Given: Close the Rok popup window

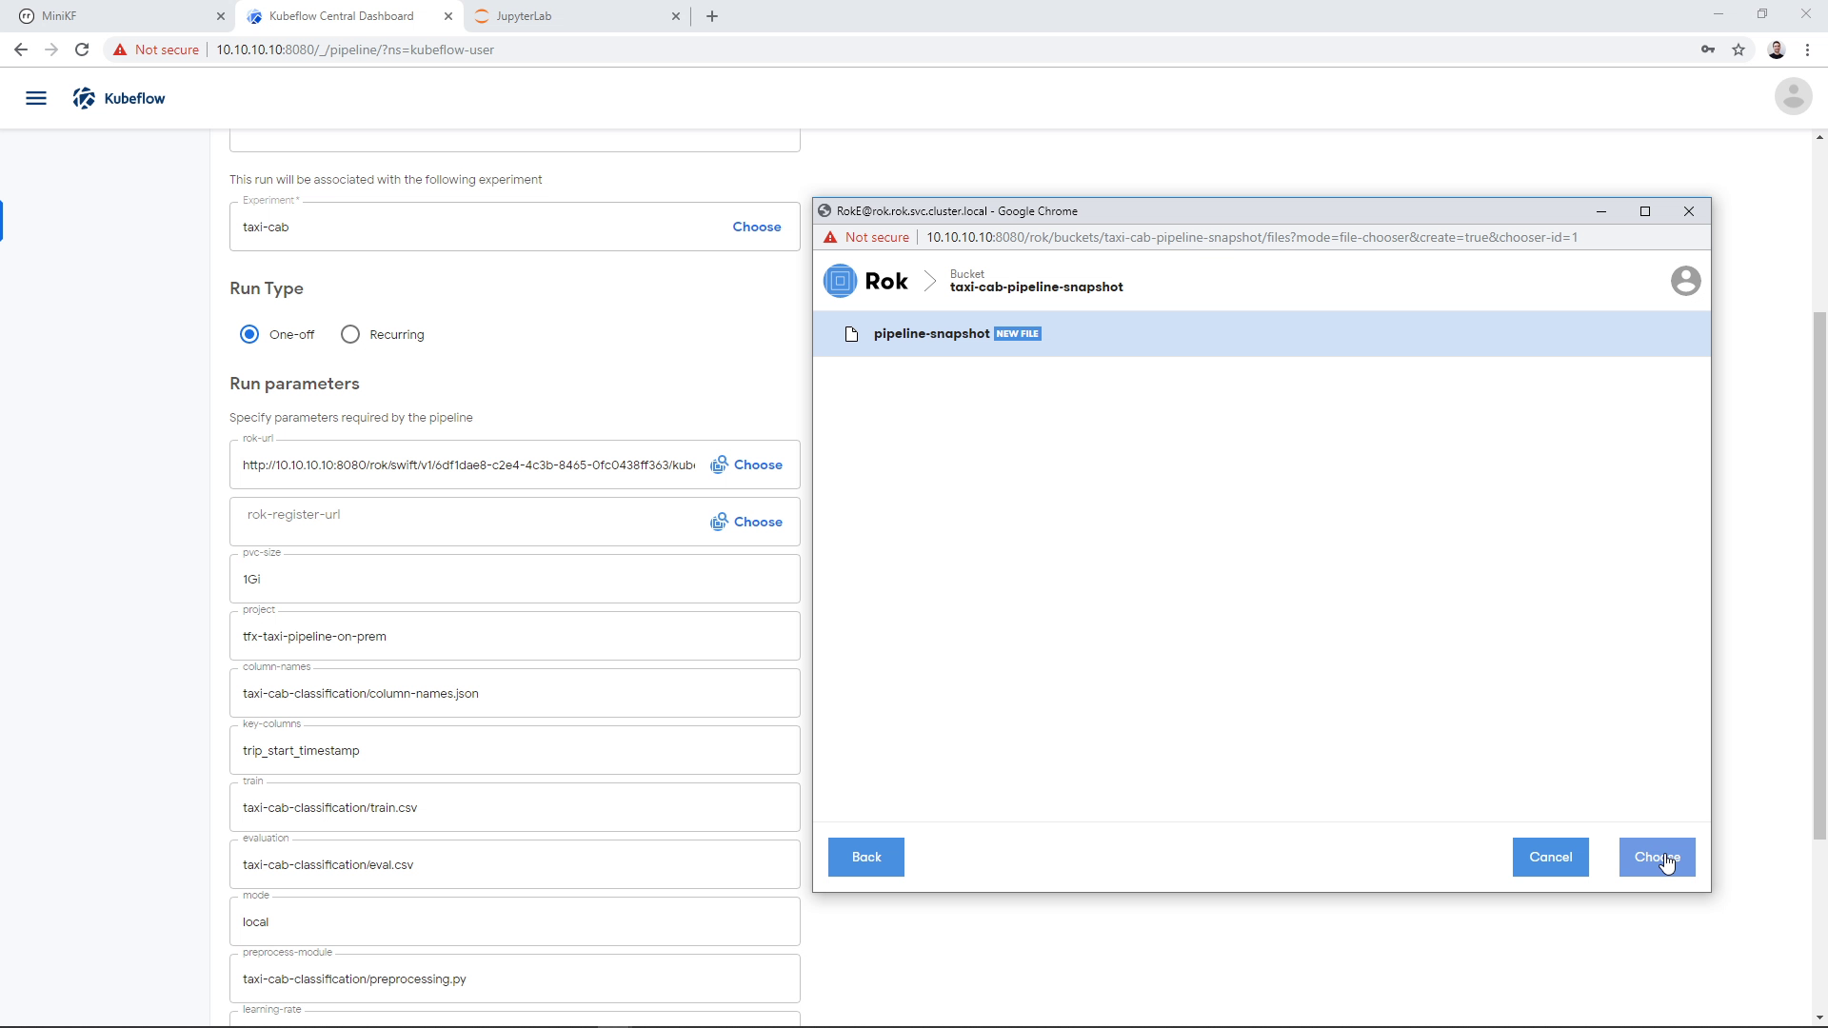Looking at the screenshot, I should click(1689, 211).
